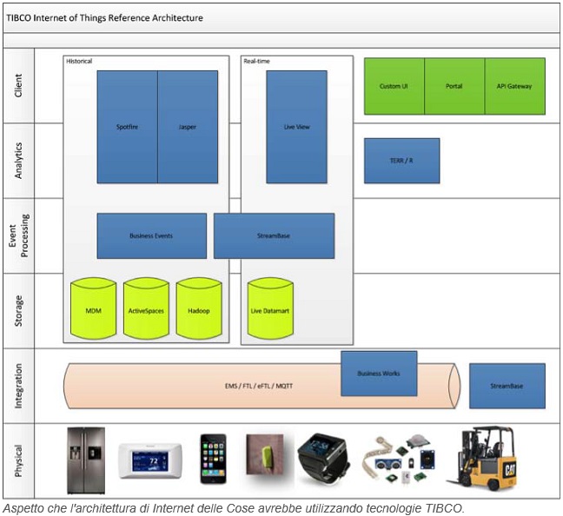
Task: Select the Business Events block
Action: pyautogui.click(x=151, y=236)
